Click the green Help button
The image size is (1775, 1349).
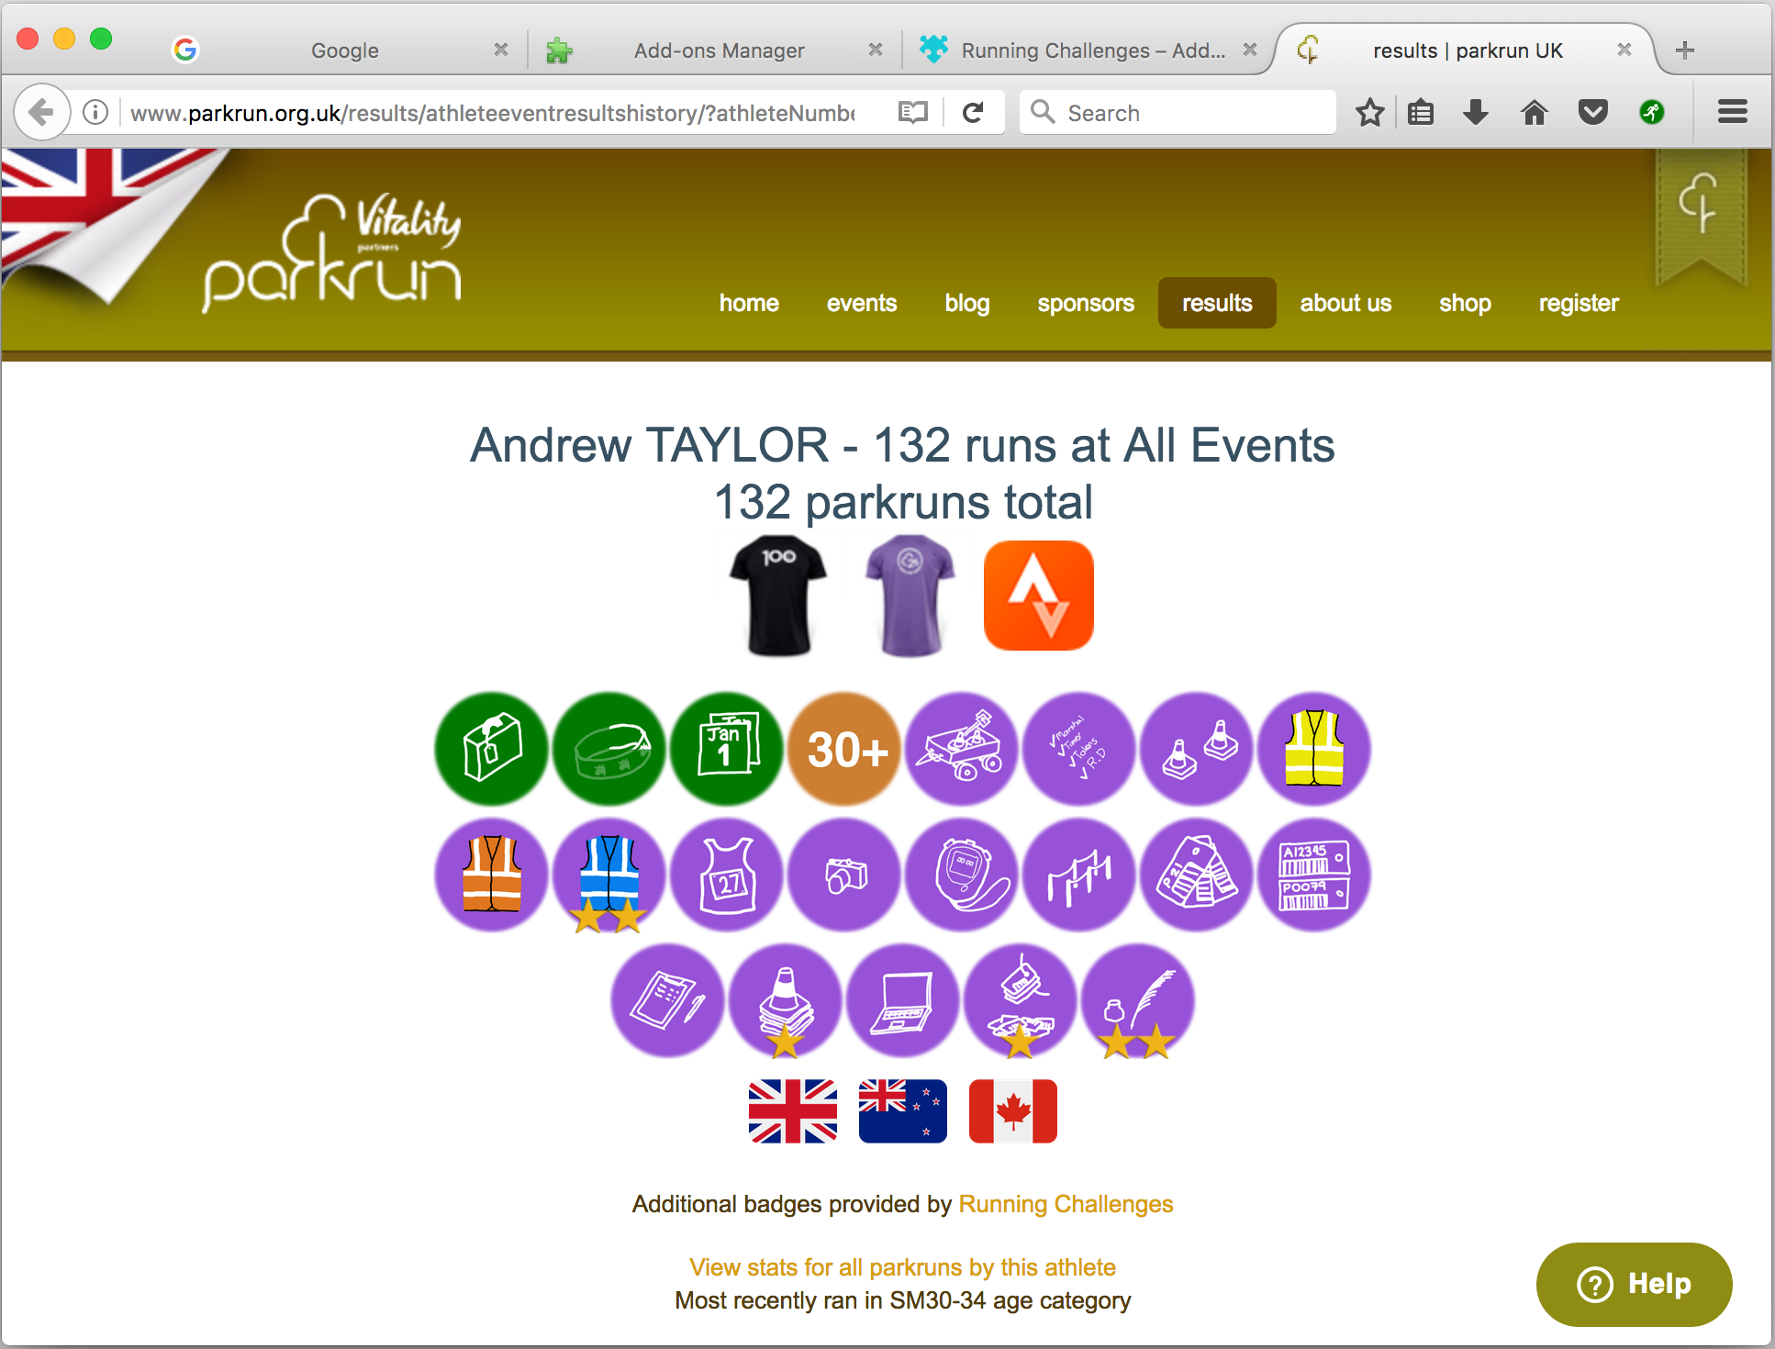click(x=1634, y=1284)
